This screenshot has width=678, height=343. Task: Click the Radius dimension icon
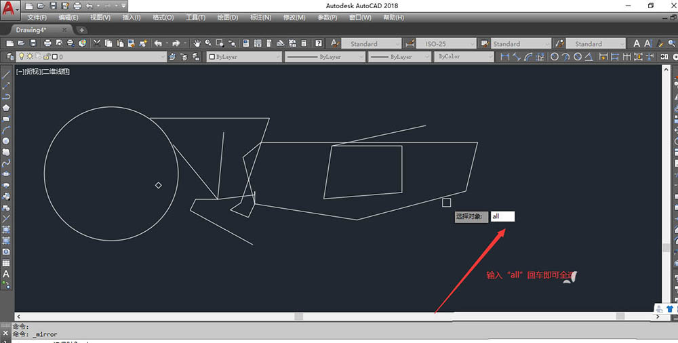pos(555,57)
